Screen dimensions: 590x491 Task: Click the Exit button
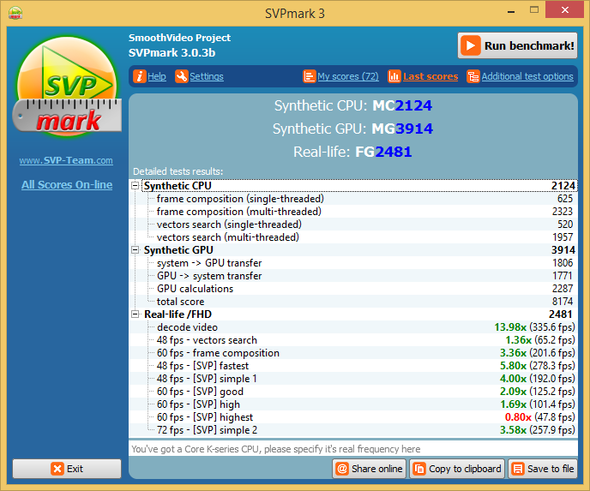[x=67, y=469]
